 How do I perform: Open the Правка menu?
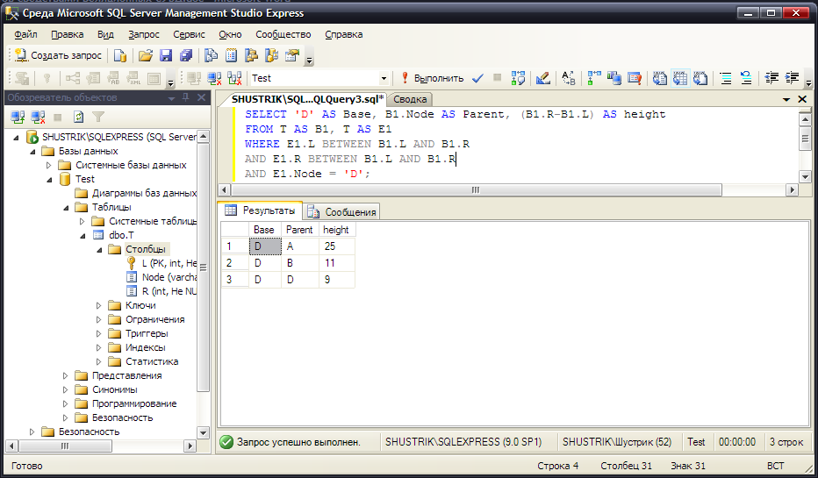[x=68, y=34]
